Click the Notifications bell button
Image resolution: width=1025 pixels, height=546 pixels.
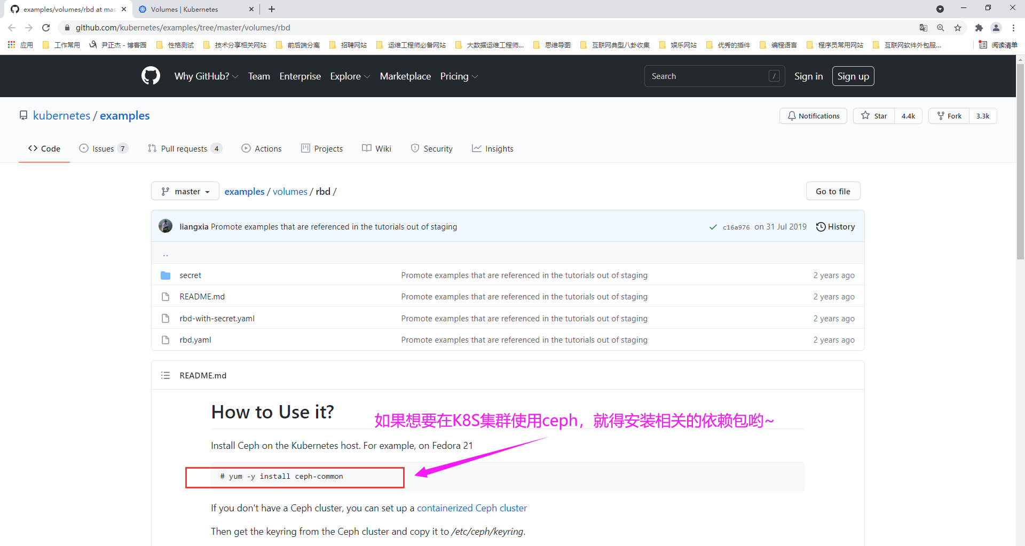coord(813,116)
